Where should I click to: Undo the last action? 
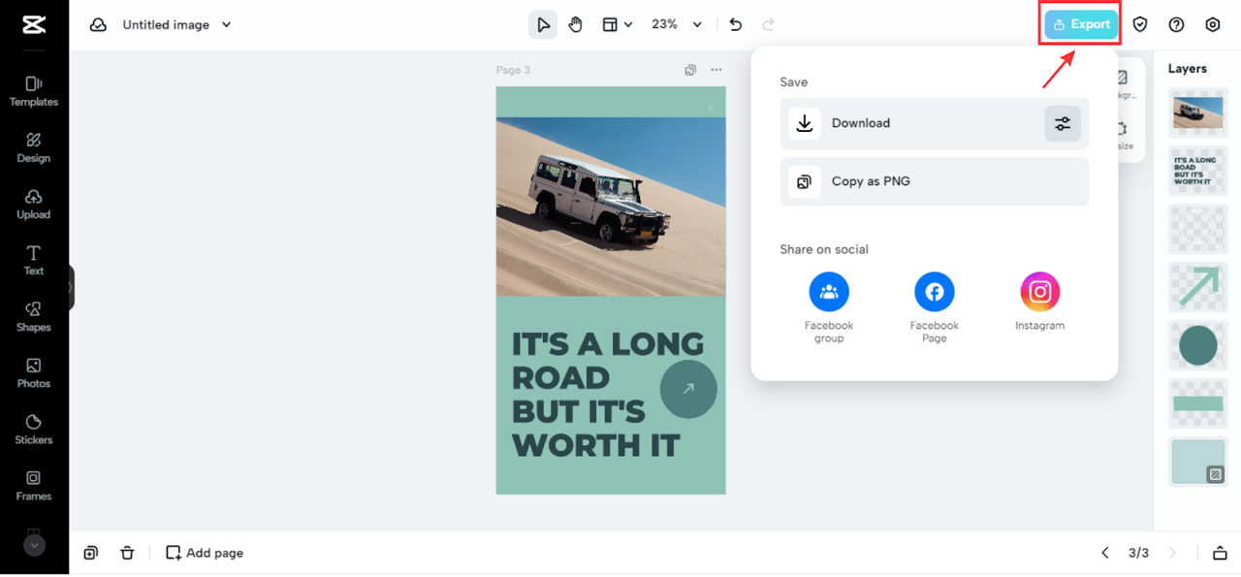pos(736,24)
